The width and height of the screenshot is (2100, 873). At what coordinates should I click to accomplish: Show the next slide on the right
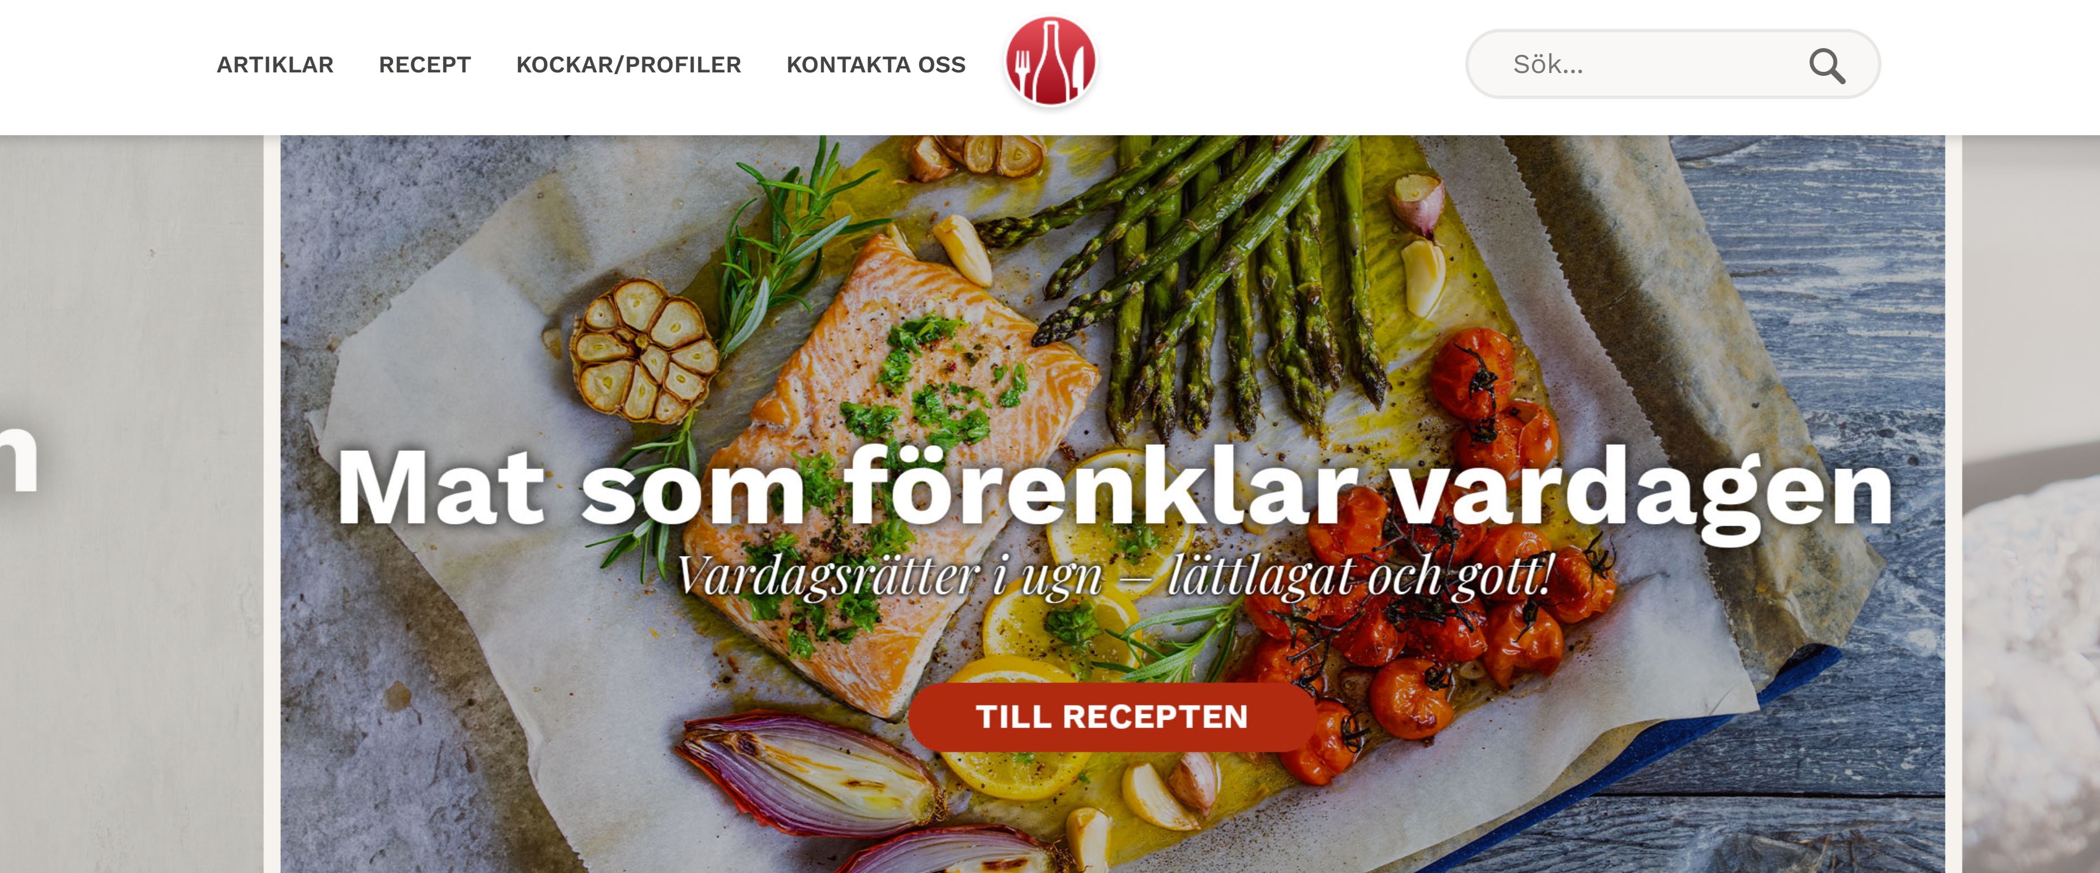[2031, 504]
